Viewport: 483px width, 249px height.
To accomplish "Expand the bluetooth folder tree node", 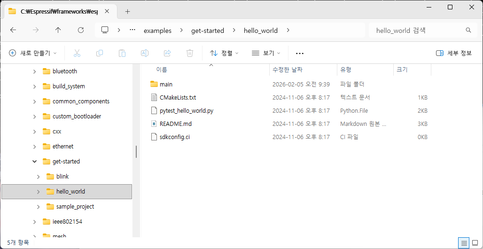I will (34, 71).
